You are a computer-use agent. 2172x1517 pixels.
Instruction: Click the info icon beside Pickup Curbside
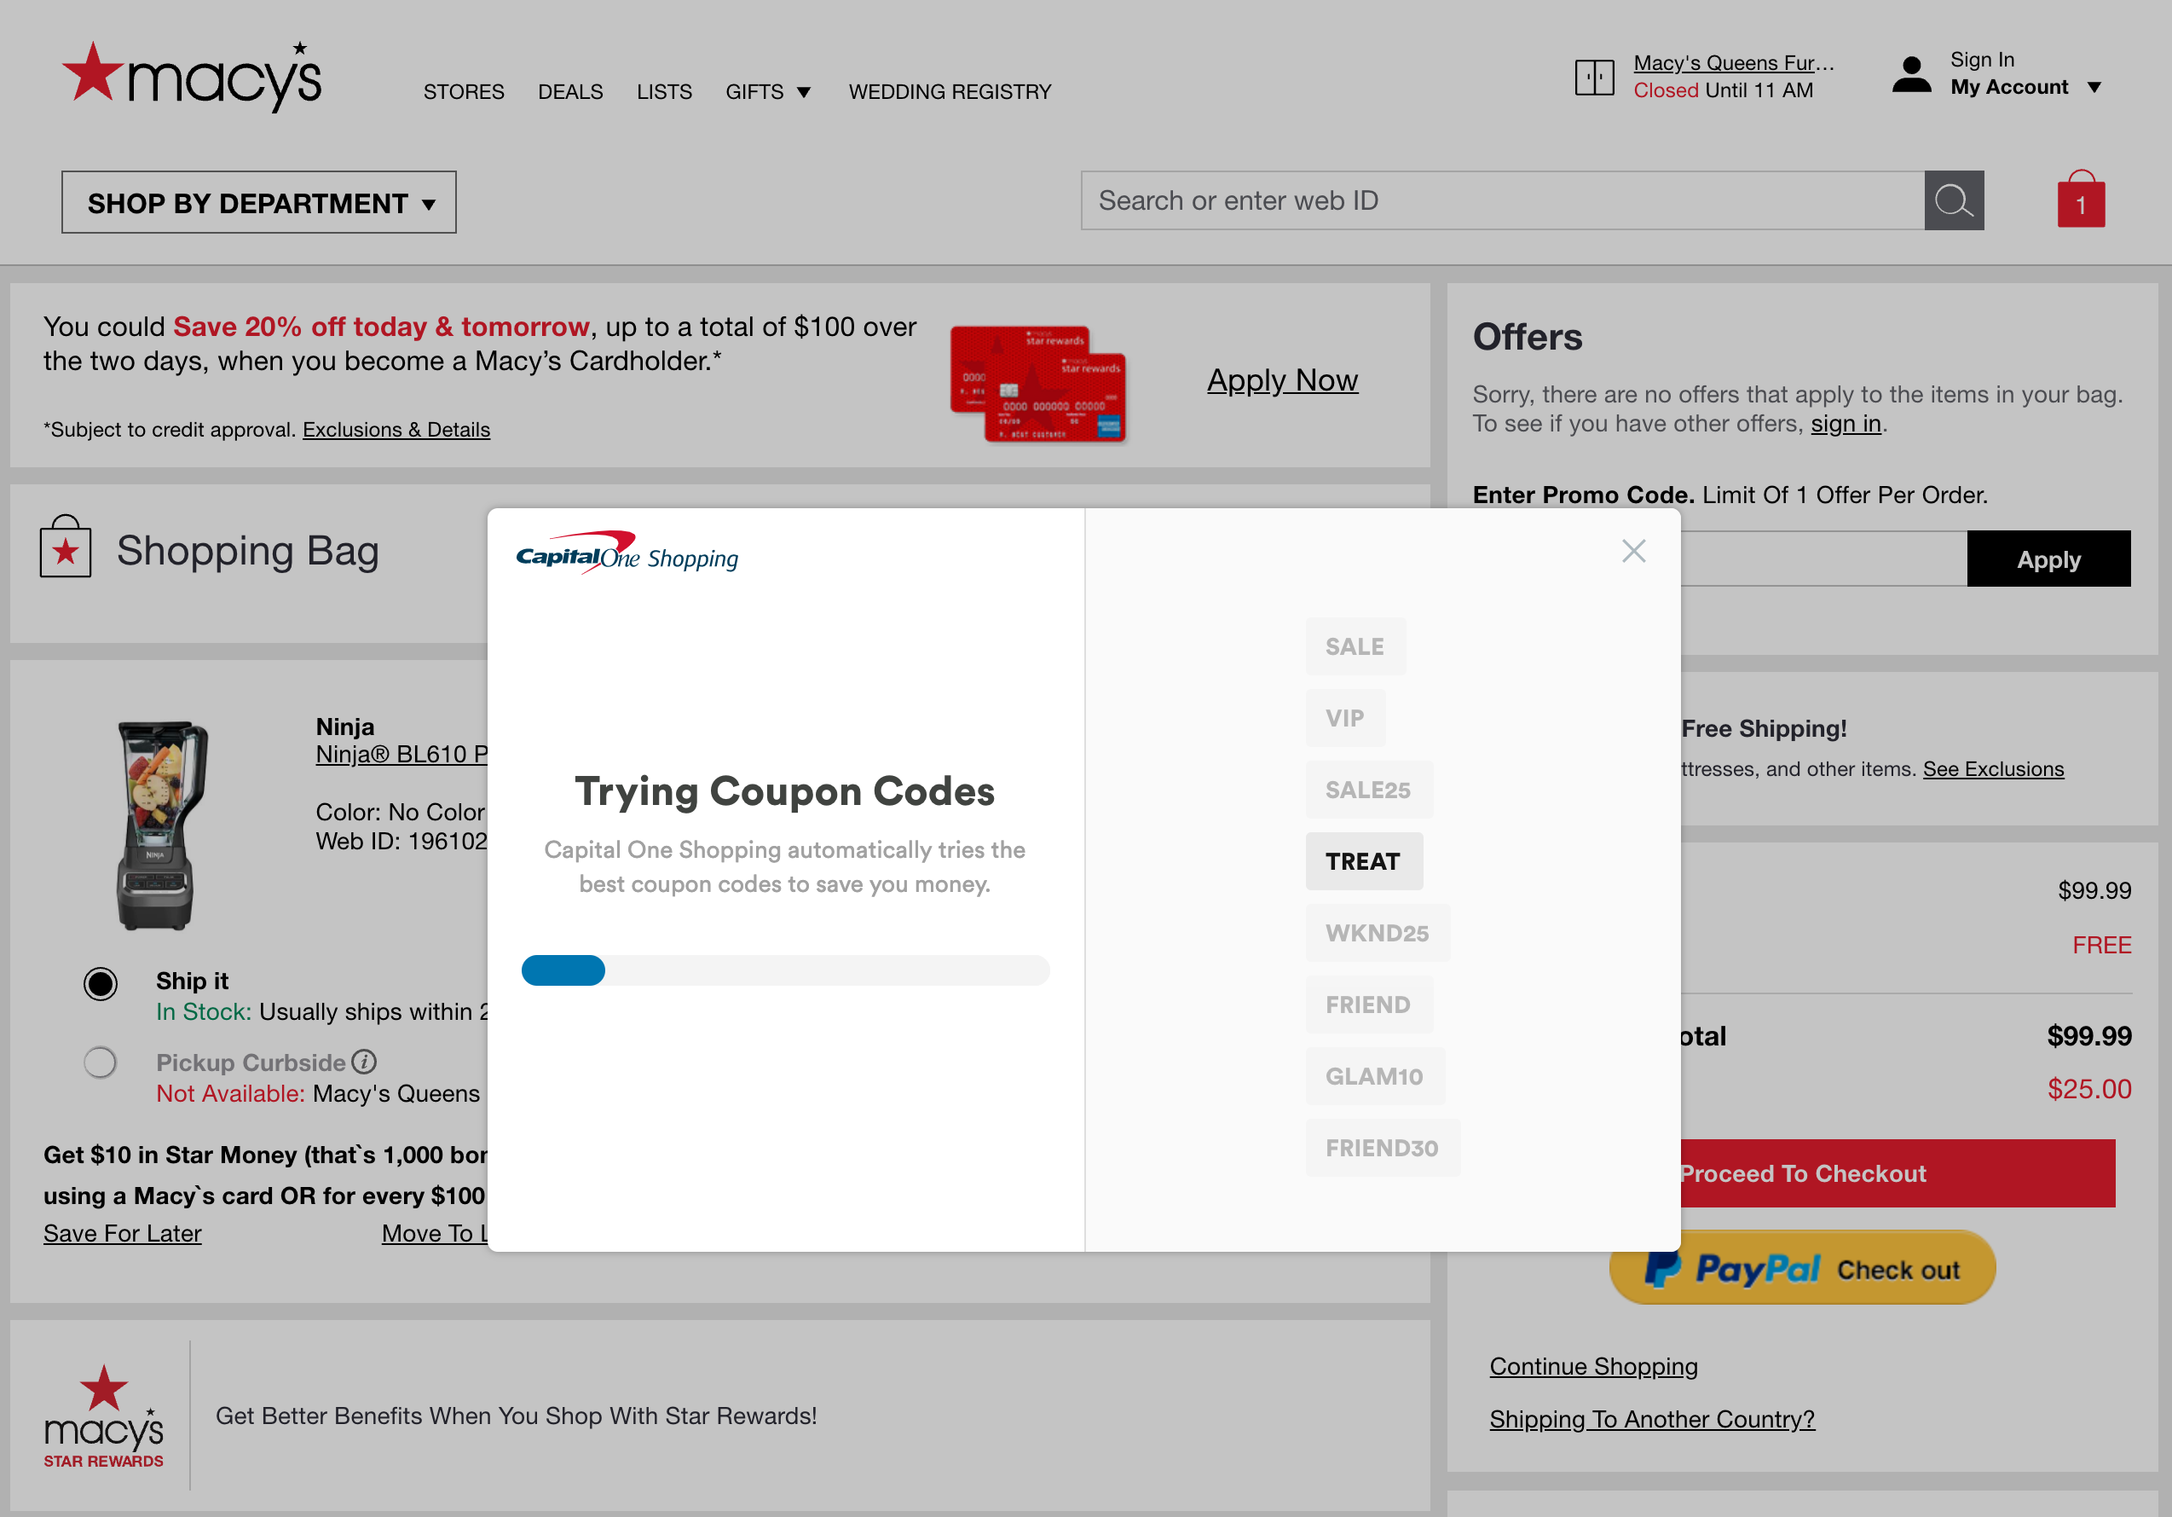click(365, 1061)
